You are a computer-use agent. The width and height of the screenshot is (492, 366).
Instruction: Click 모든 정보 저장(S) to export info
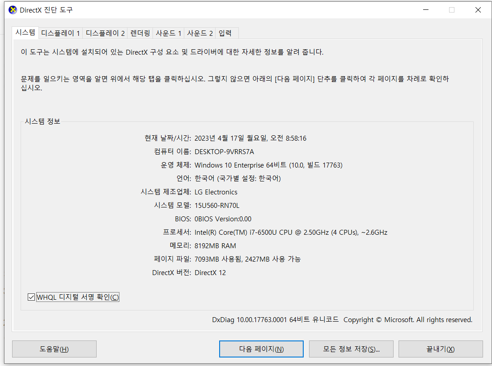point(351,349)
